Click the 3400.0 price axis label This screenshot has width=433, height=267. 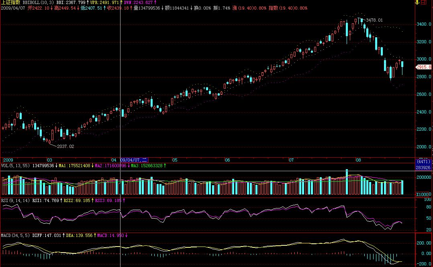click(424, 24)
